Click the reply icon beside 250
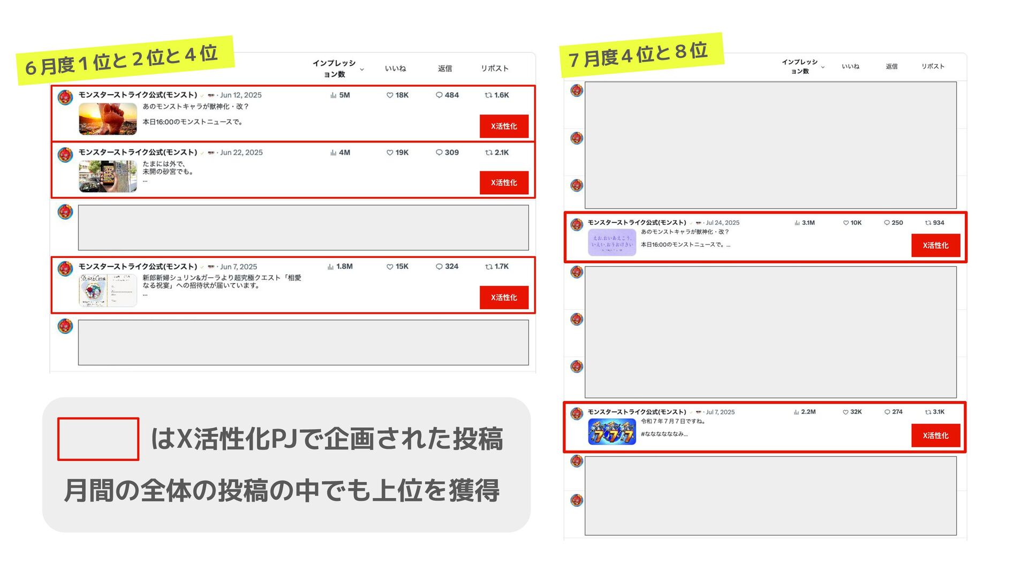Screen dimensions: 1028x578 pos(887,223)
